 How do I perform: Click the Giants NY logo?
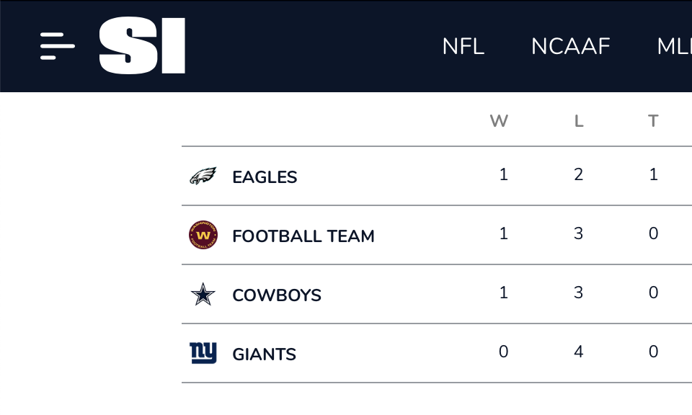[203, 353]
